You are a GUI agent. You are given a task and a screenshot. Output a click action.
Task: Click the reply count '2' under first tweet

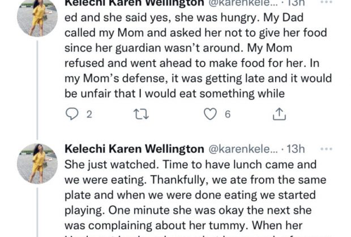coord(89,115)
